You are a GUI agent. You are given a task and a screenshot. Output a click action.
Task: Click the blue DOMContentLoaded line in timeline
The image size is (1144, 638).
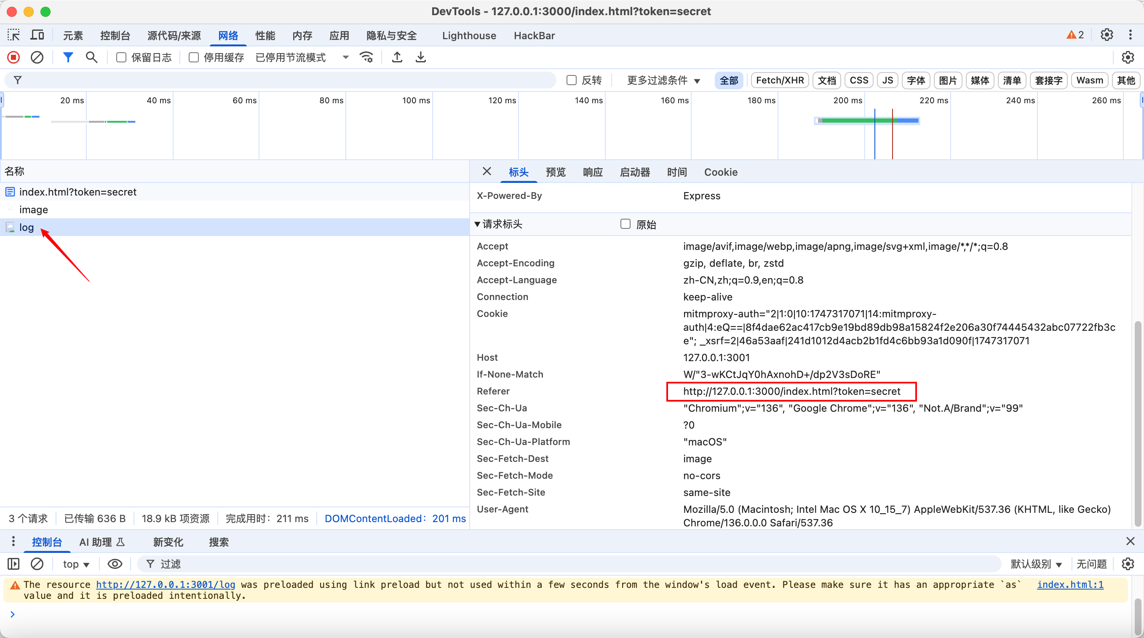pyautogui.click(x=874, y=138)
